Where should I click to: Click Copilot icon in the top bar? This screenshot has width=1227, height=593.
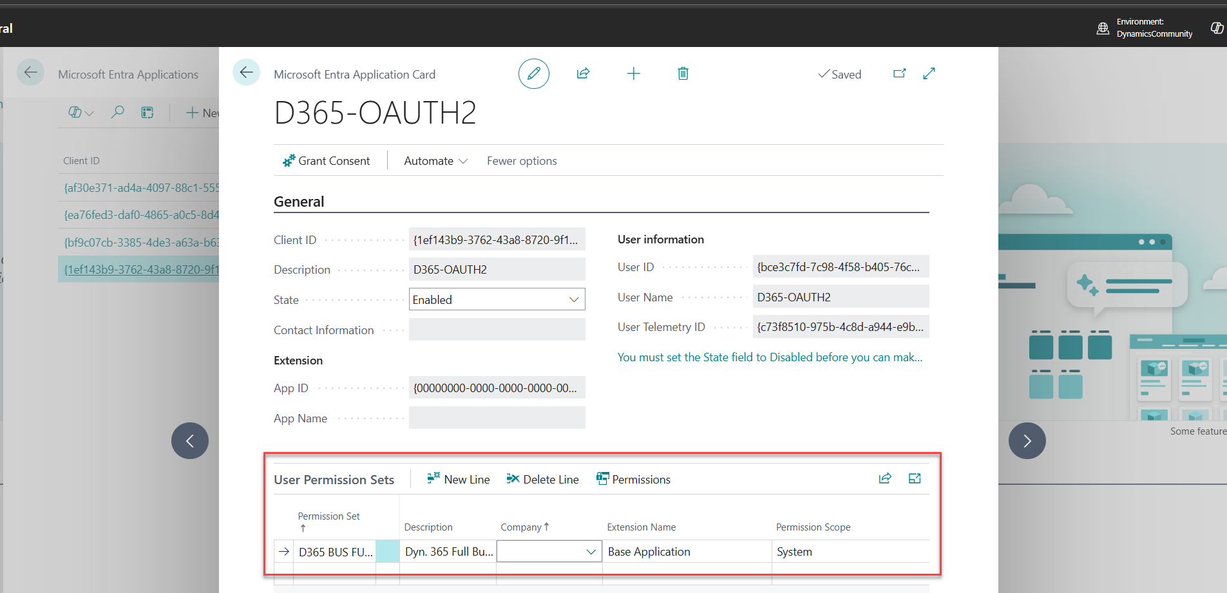1217,28
